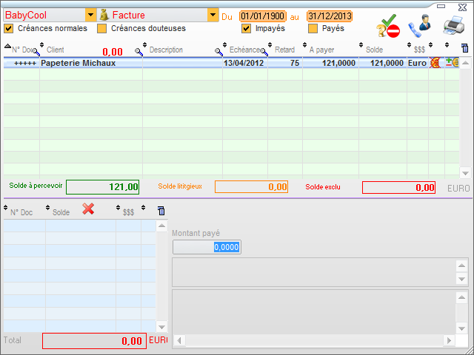Check the Payés checkbox

pyautogui.click(x=313, y=29)
